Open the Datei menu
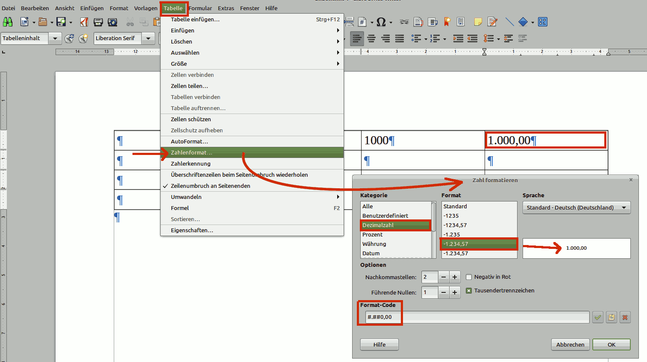 [x=8, y=8]
